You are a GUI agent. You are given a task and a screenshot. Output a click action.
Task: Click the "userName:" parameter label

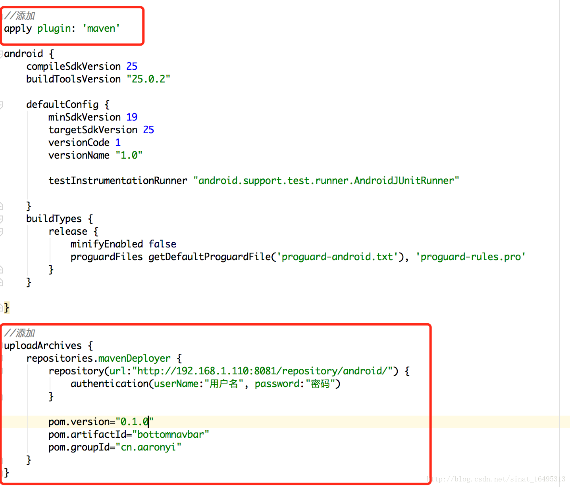(x=179, y=383)
